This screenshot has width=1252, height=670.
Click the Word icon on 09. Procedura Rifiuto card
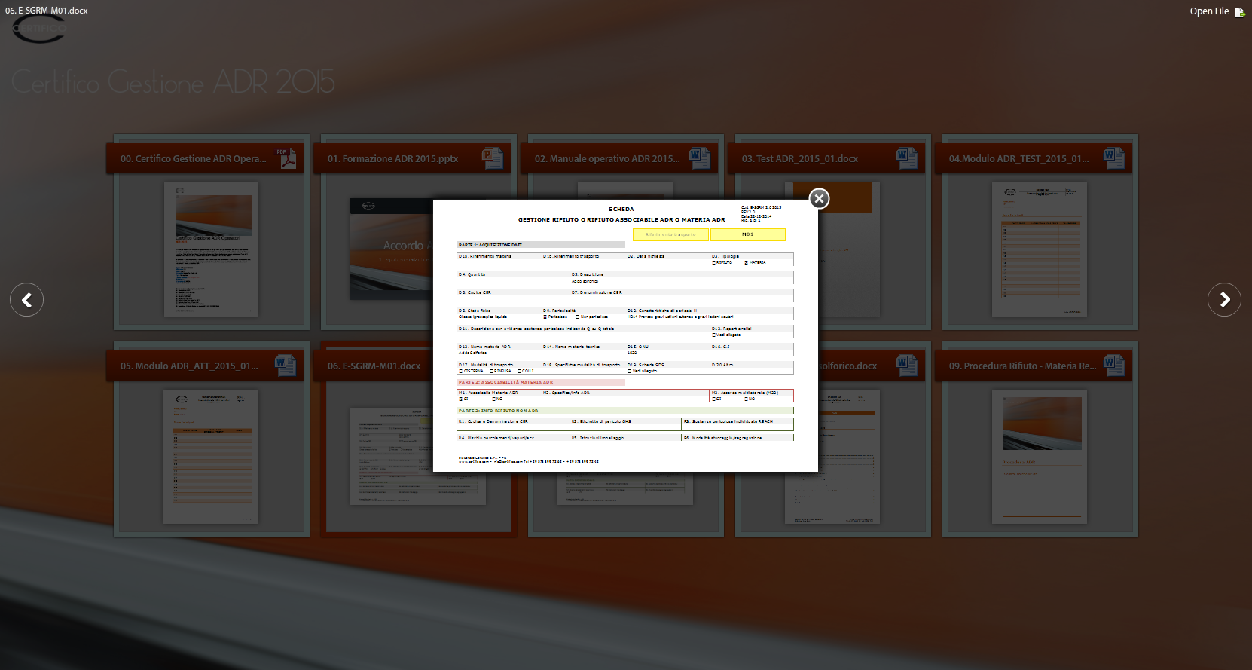click(x=1113, y=366)
